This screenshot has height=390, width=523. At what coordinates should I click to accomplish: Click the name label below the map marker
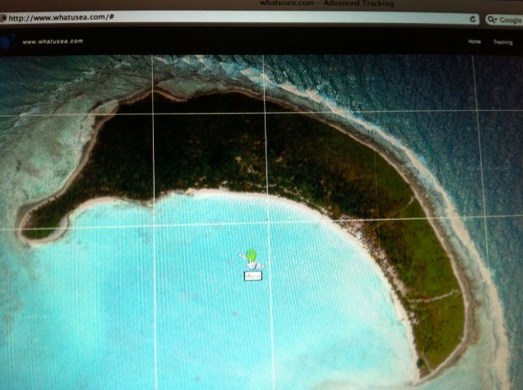click(x=252, y=276)
